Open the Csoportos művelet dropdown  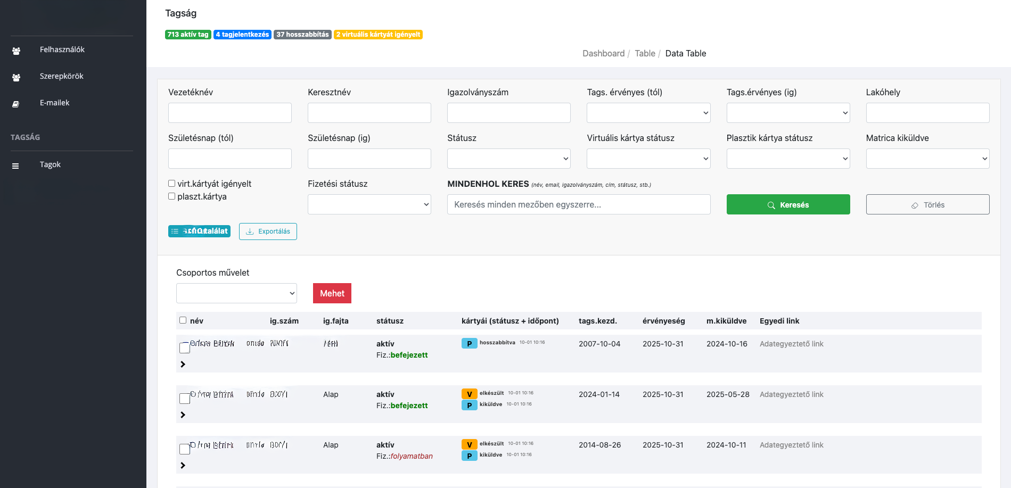(236, 293)
